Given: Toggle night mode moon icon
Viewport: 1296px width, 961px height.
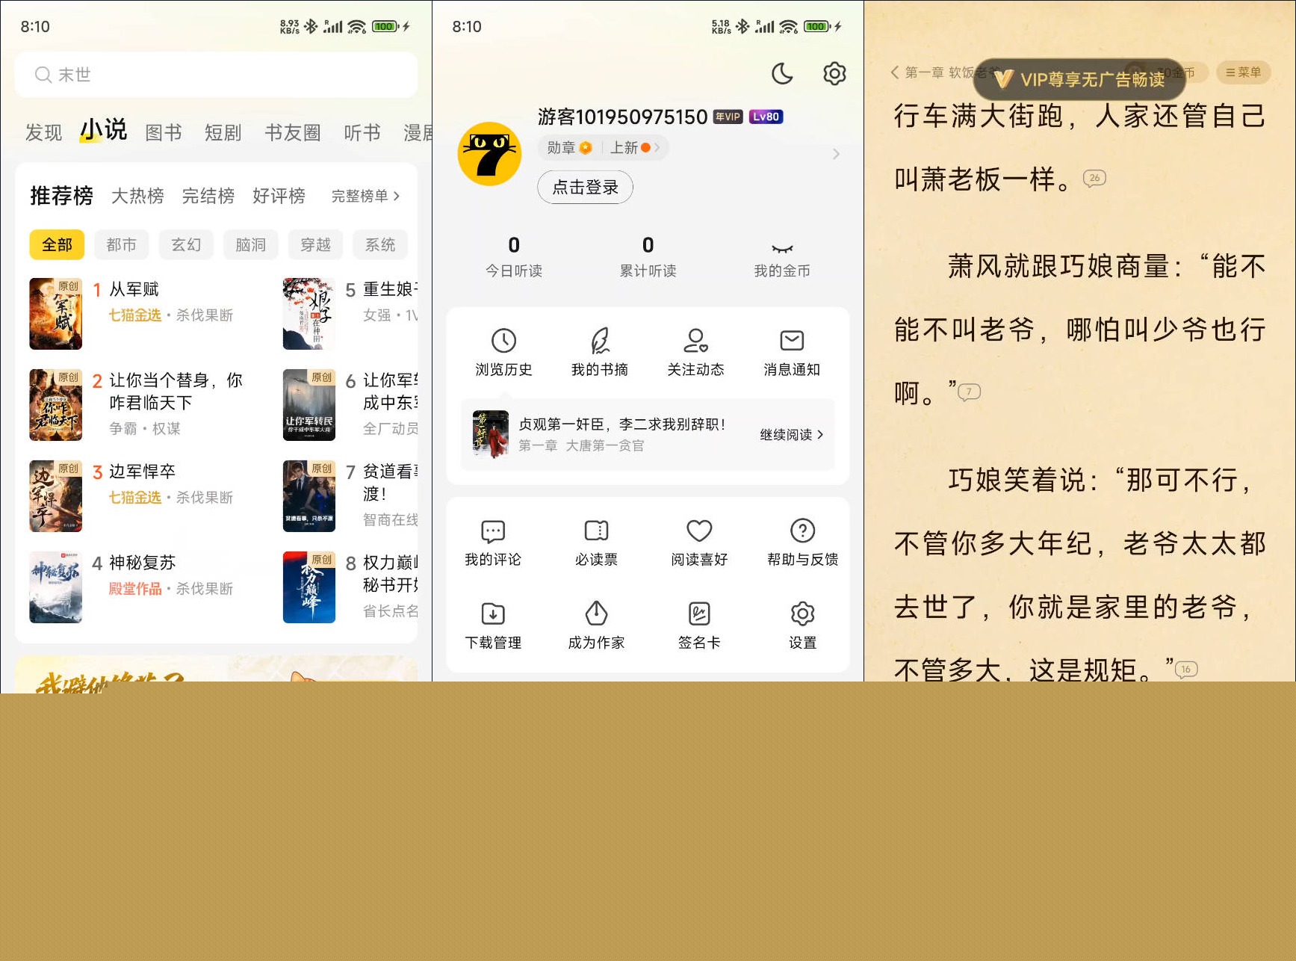Looking at the screenshot, I should click(781, 73).
